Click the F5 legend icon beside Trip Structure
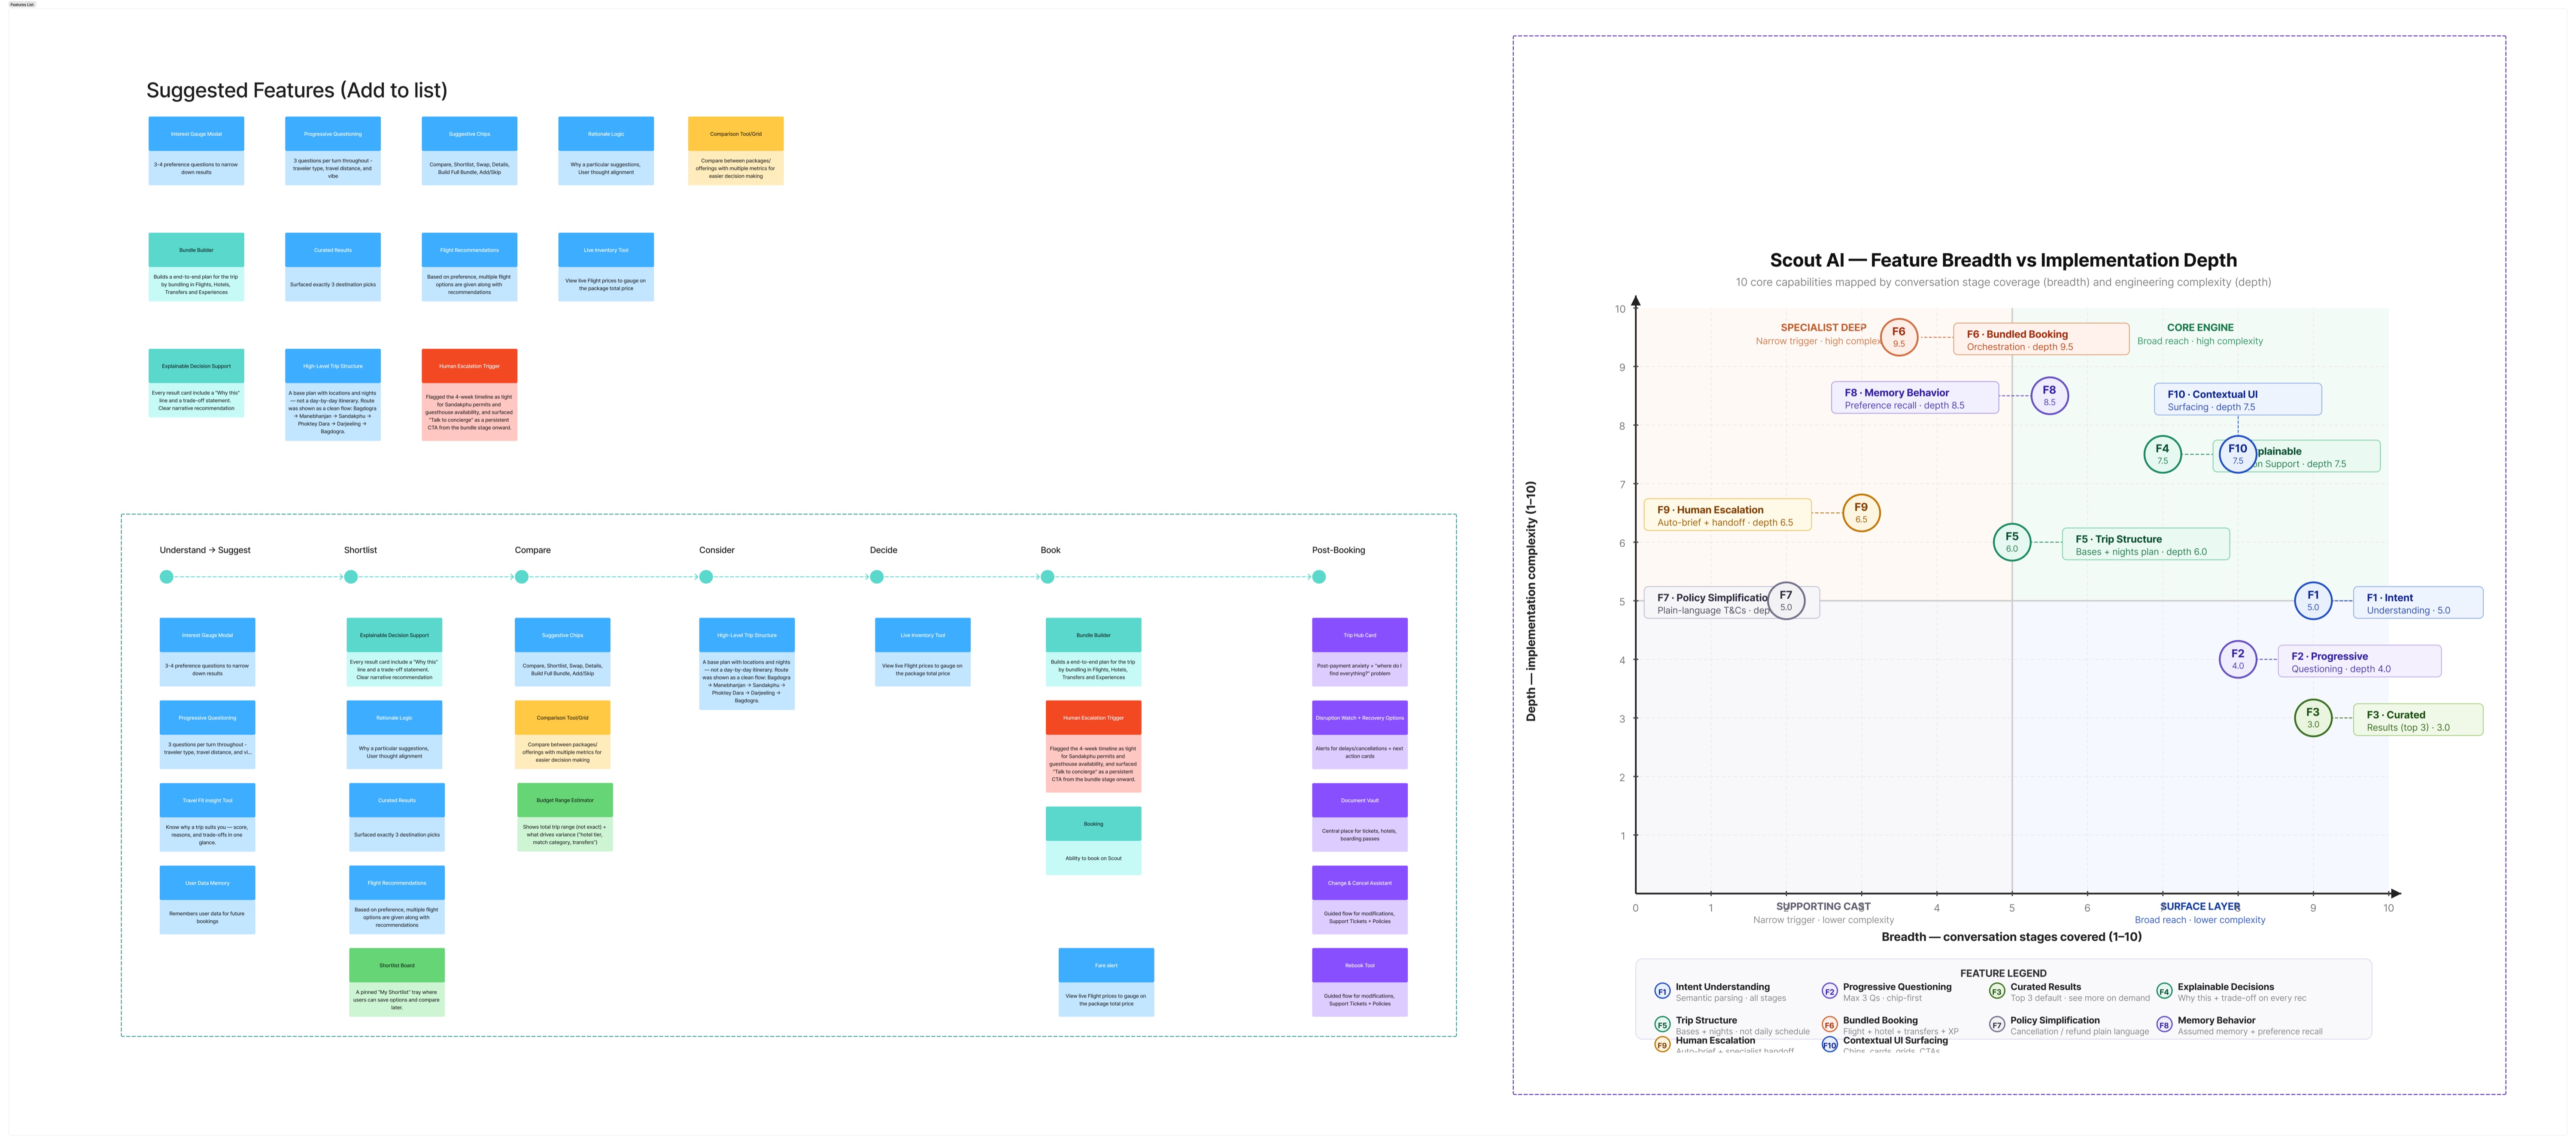 (x=1662, y=1025)
